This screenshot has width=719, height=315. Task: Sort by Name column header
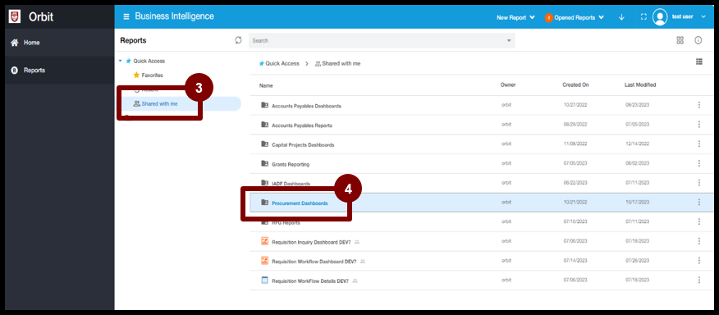point(266,85)
